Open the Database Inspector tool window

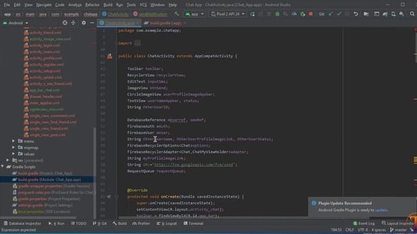coord(22,224)
